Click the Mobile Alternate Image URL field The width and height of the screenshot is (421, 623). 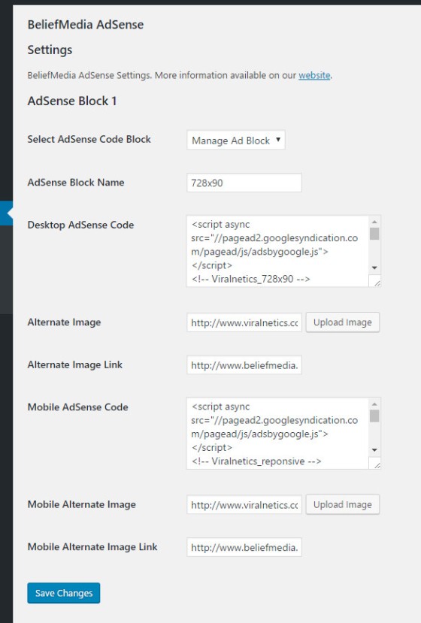(244, 505)
